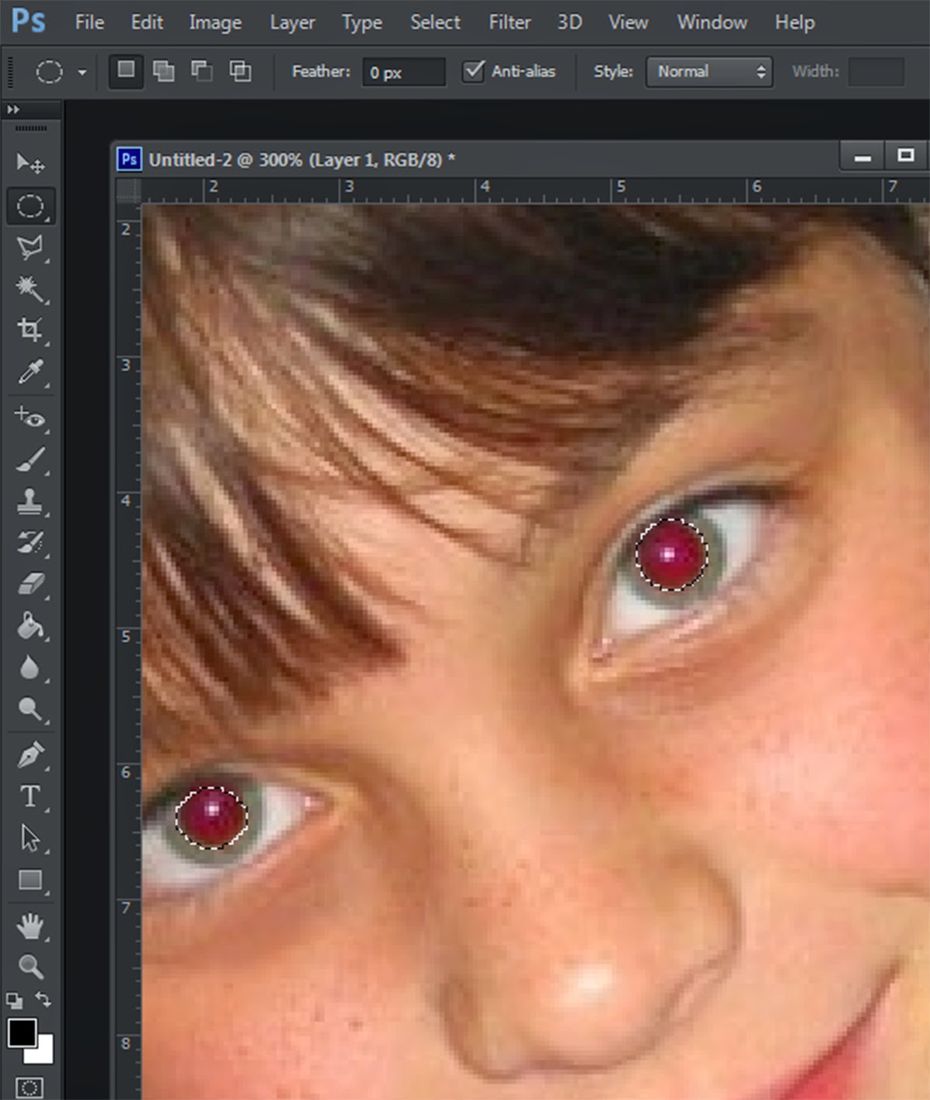Select the Clone Stamp tool
This screenshot has height=1100, width=930.
pyautogui.click(x=30, y=501)
